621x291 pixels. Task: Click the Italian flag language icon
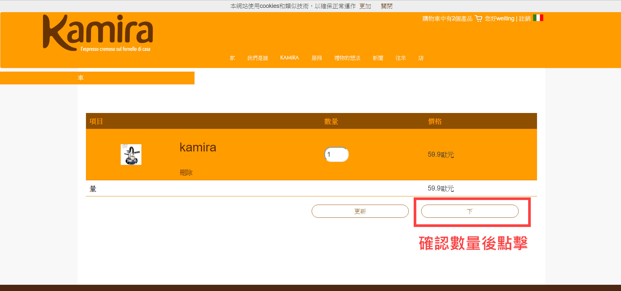click(x=538, y=18)
